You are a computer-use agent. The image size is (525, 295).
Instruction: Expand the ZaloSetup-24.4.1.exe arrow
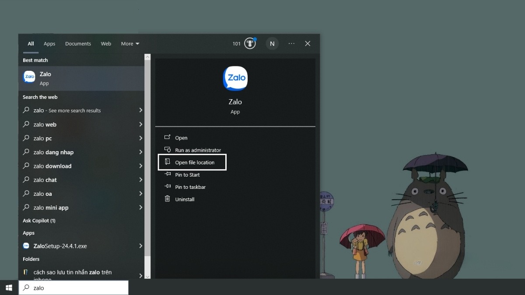[x=140, y=246]
